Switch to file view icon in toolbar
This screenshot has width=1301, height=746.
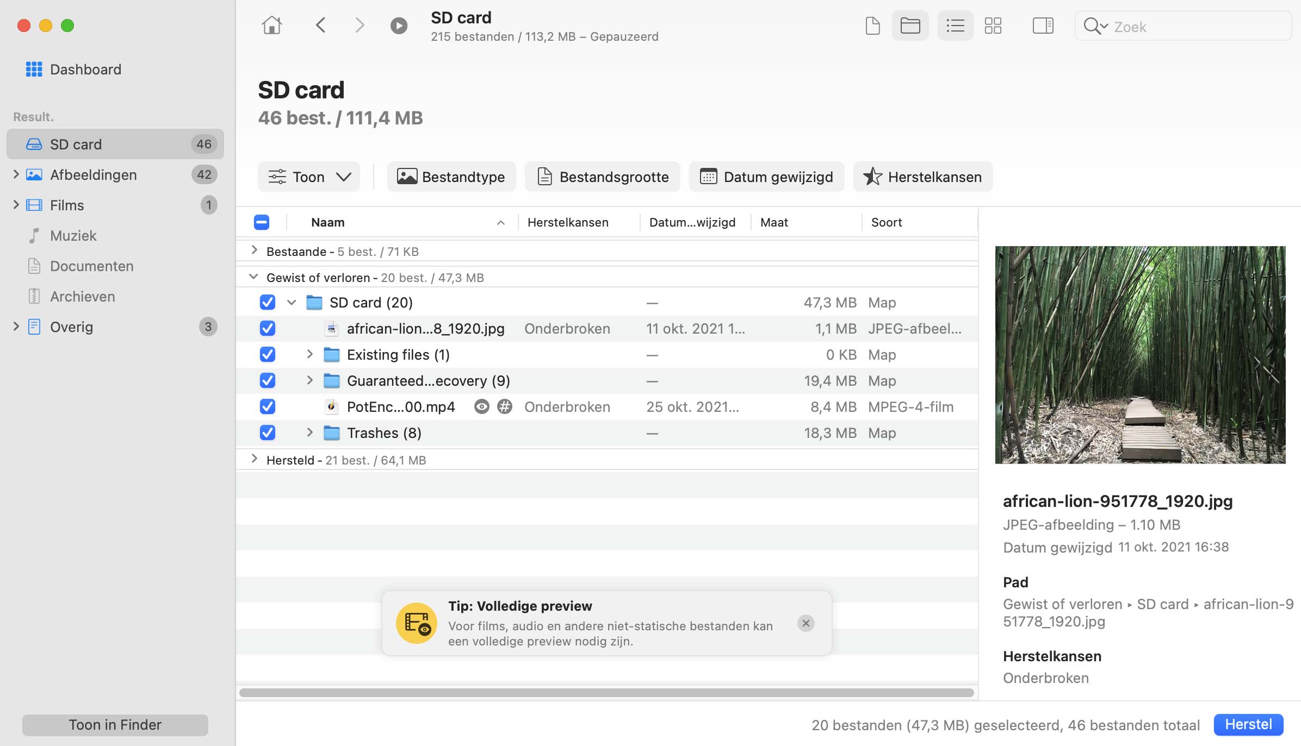[872, 26]
